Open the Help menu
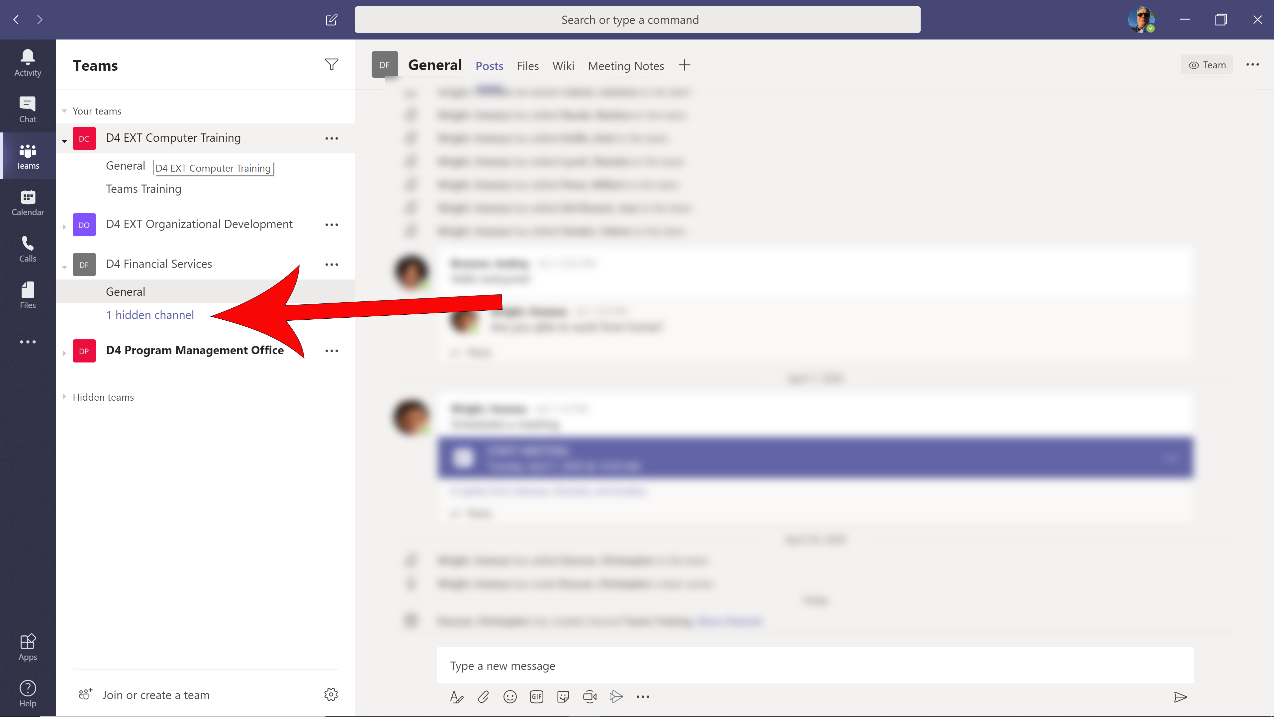1274x717 pixels. pyautogui.click(x=28, y=694)
